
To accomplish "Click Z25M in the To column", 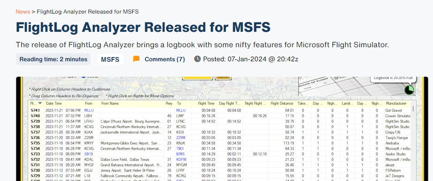I will tap(181, 138).
